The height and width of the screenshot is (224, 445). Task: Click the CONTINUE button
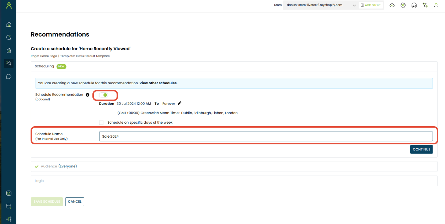pyautogui.click(x=421, y=149)
